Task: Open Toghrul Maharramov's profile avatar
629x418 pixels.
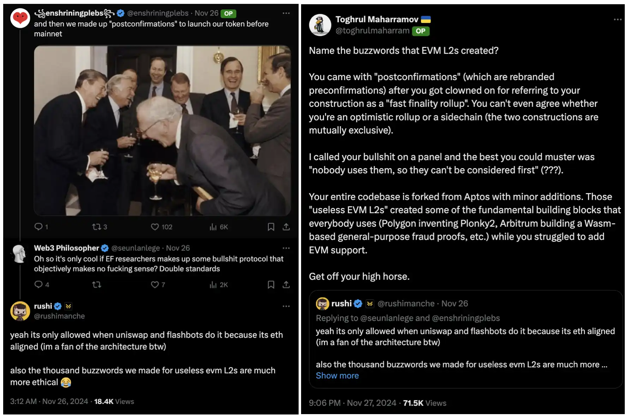Action: pyautogui.click(x=320, y=25)
